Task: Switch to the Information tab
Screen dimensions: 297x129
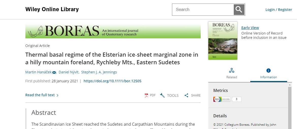Action: tap(269, 77)
